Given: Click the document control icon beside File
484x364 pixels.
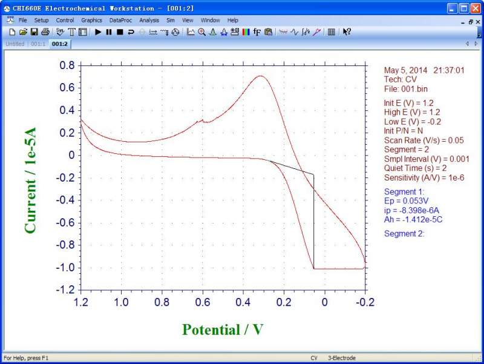Looking at the screenshot, I should coord(10,20).
